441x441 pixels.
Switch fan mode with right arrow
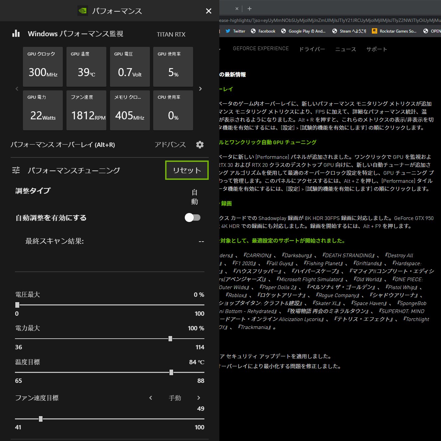[199, 398]
